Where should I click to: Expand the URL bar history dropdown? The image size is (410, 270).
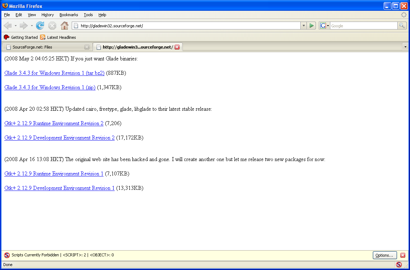click(x=304, y=26)
